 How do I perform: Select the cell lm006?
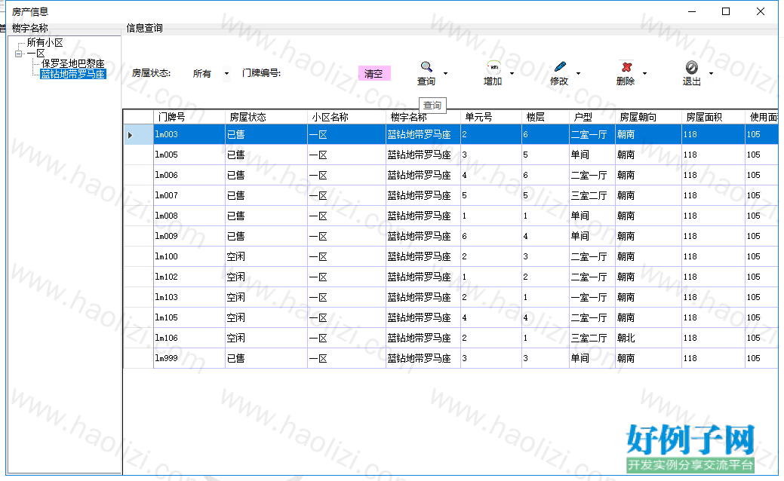pos(189,176)
